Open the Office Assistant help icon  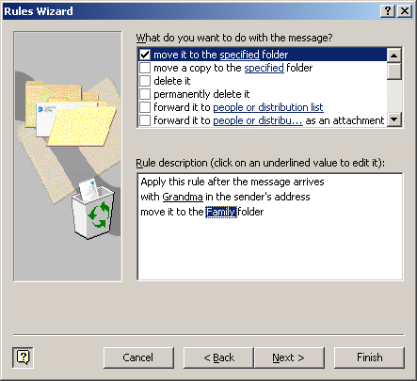pos(23,357)
